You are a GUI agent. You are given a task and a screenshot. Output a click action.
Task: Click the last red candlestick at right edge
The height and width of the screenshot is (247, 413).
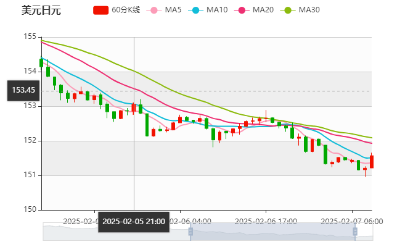(x=371, y=162)
